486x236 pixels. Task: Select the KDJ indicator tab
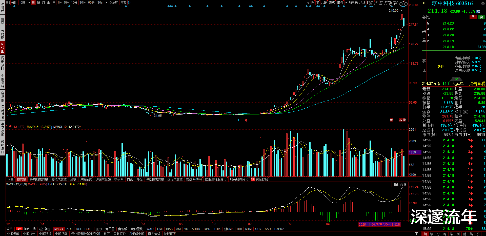coord(69,229)
